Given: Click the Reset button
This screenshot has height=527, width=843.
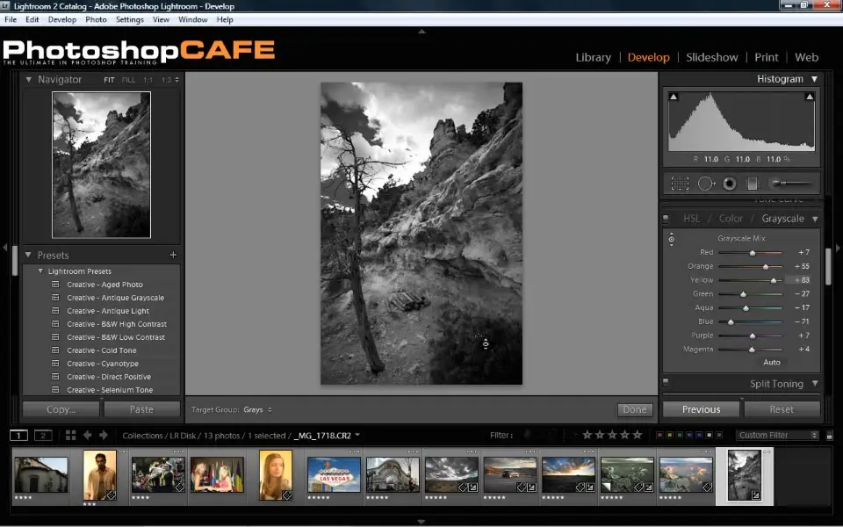Looking at the screenshot, I should coord(782,409).
